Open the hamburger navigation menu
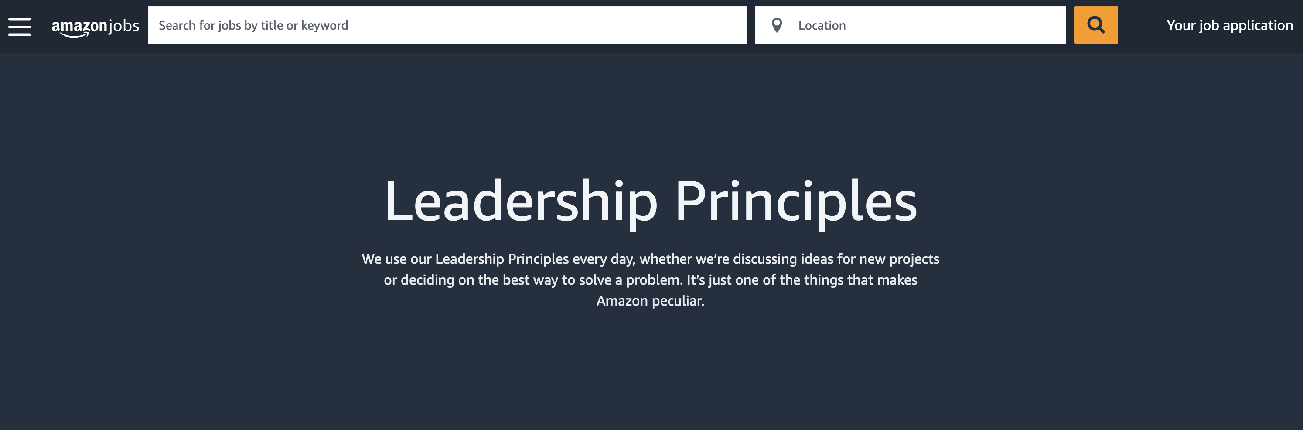Screen dimensions: 1303x430 coord(20,26)
